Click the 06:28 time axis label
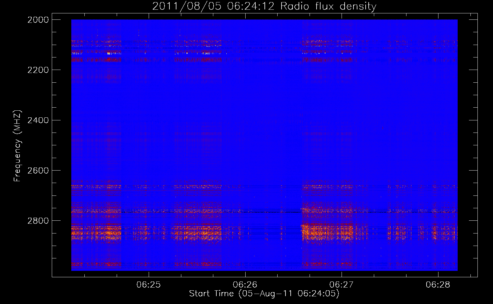493x304 pixels. (438, 285)
